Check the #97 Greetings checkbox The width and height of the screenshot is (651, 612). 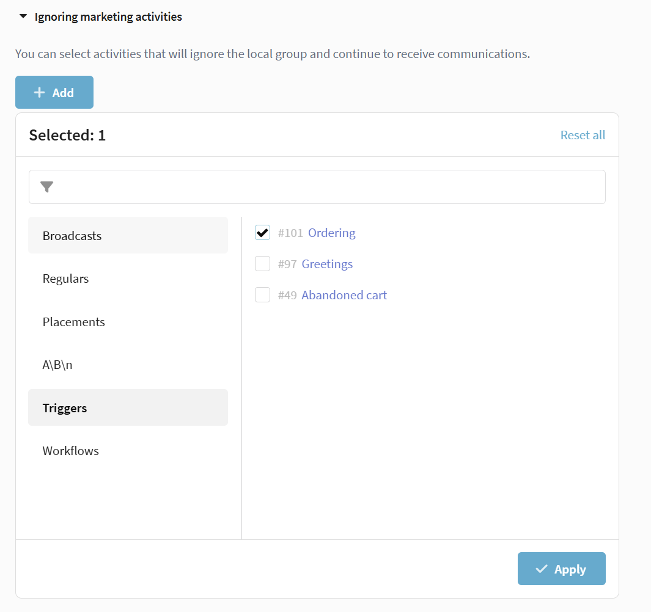263,264
